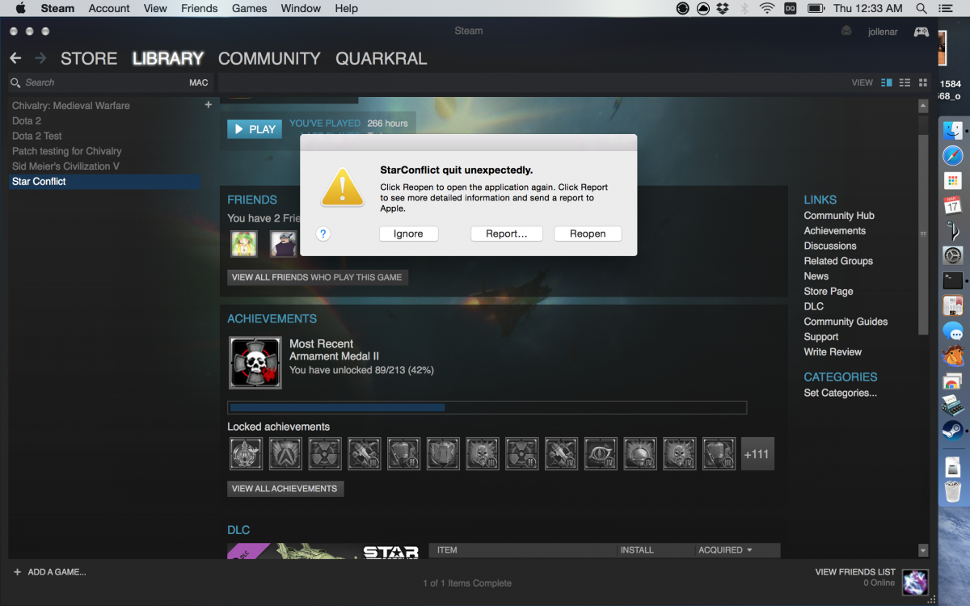
Task: Click the green-haired friend avatar
Action: point(244,243)
